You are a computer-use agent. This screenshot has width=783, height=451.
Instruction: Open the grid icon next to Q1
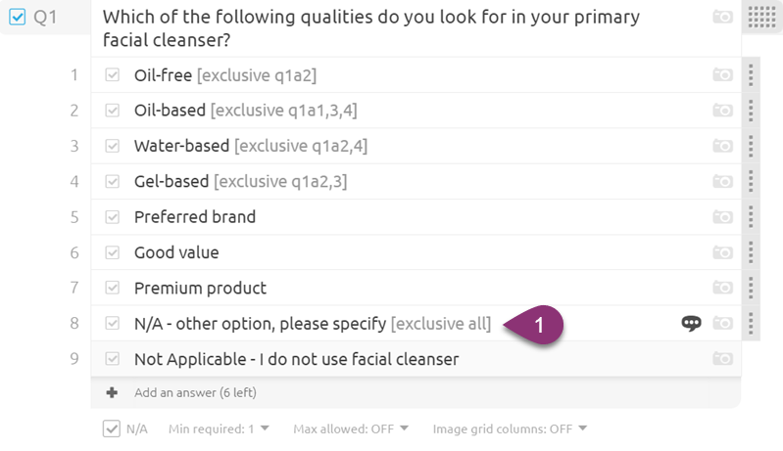(x=761, y=17)
